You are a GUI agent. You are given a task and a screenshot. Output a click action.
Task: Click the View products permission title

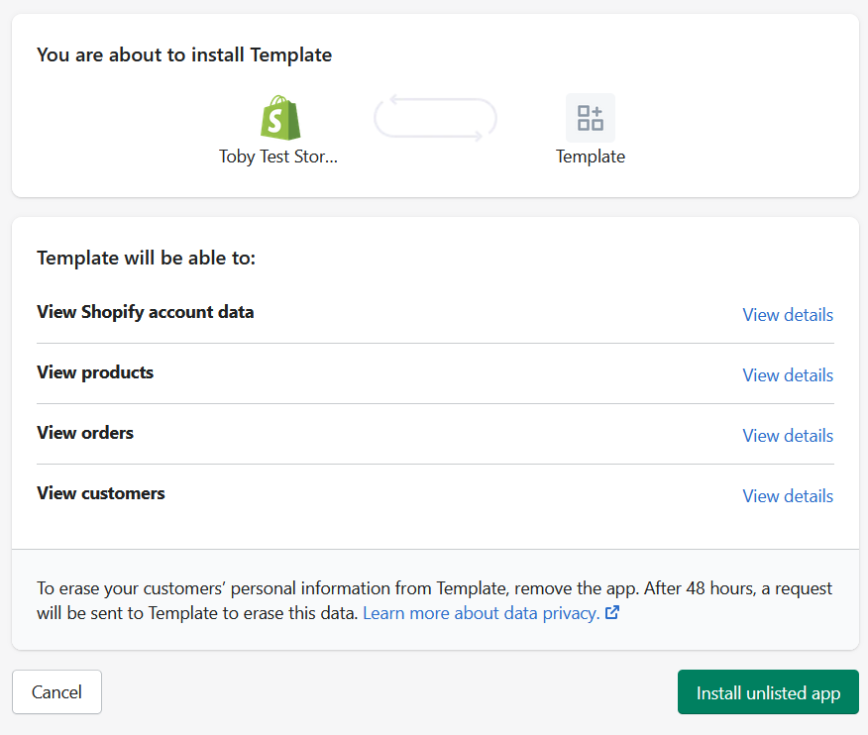(95, 372)
